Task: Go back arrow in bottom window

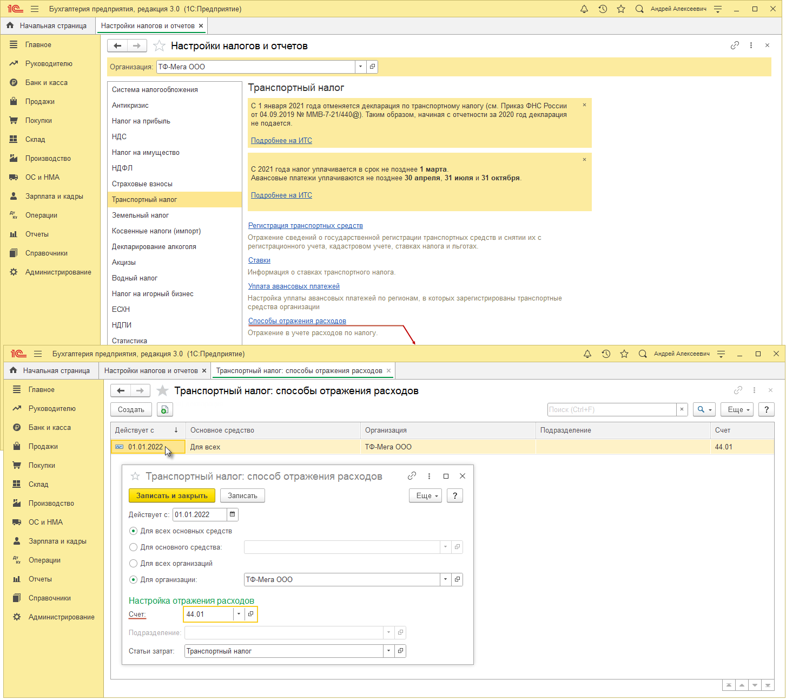Action: click(121, 390)
